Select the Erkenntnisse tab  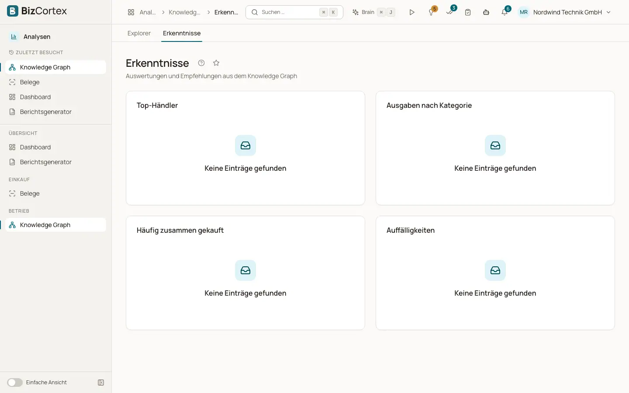[x=182, y=33]
